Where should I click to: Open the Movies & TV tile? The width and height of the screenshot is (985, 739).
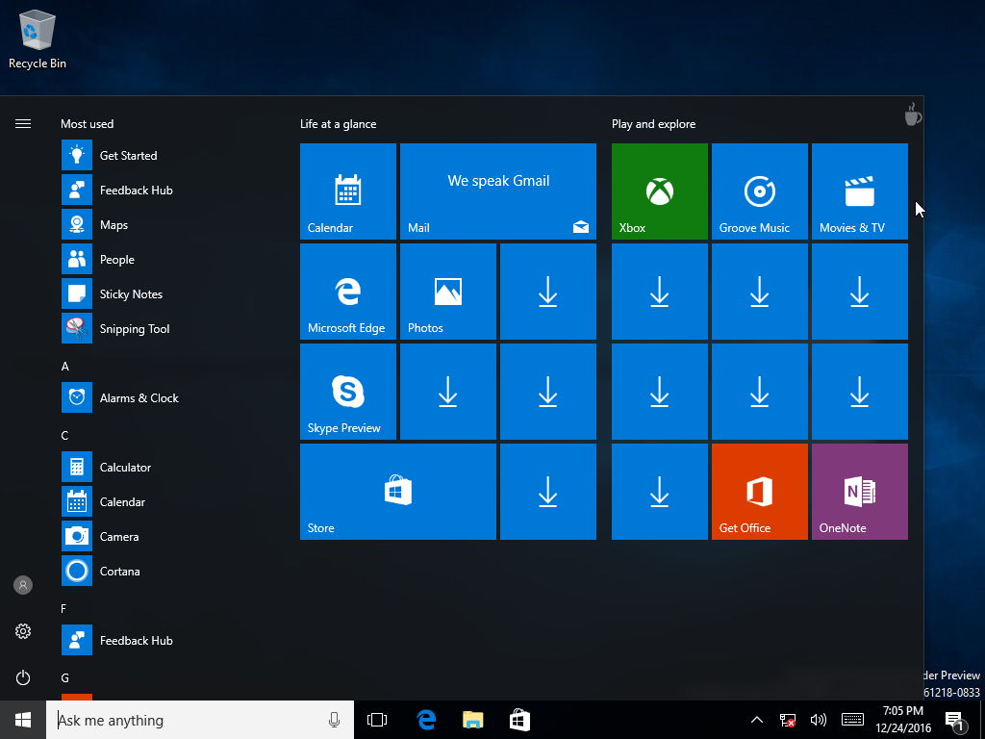coord(859,191)
